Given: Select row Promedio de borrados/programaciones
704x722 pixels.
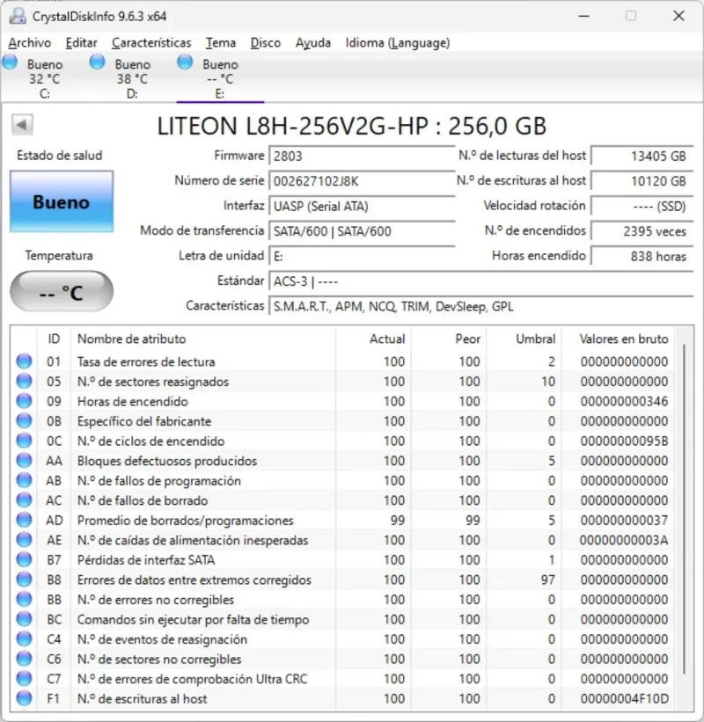Looking at the screenshot, I should tap(343, 520).
